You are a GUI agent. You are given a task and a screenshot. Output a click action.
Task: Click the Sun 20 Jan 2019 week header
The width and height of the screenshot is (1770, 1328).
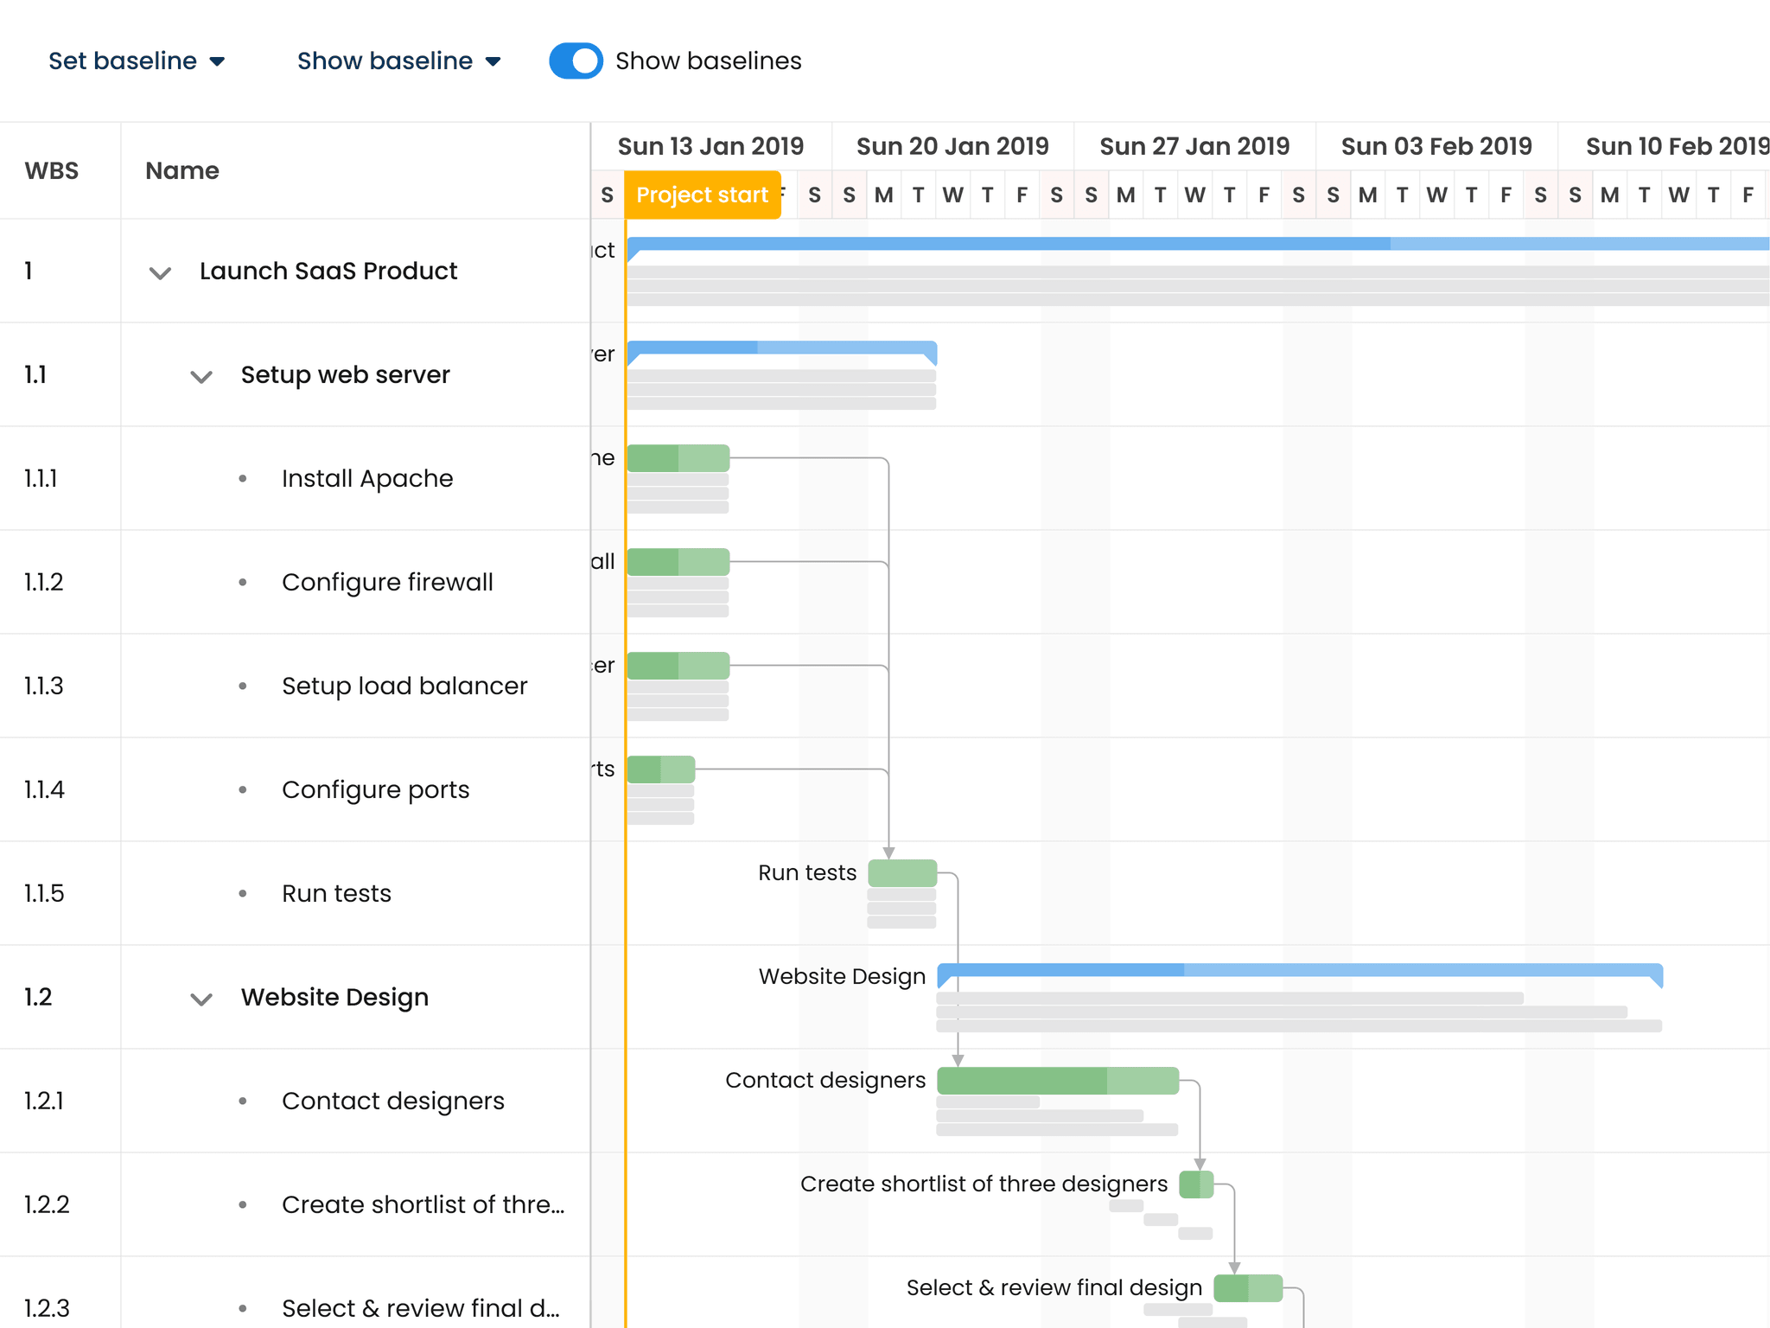(952, 146)
